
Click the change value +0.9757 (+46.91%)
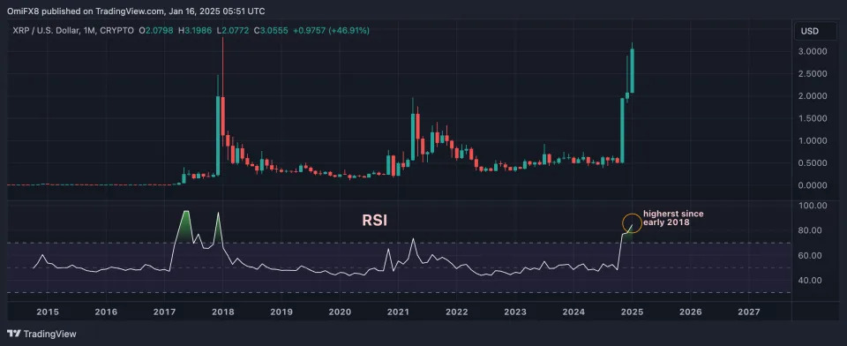click(x=331, y=32)
